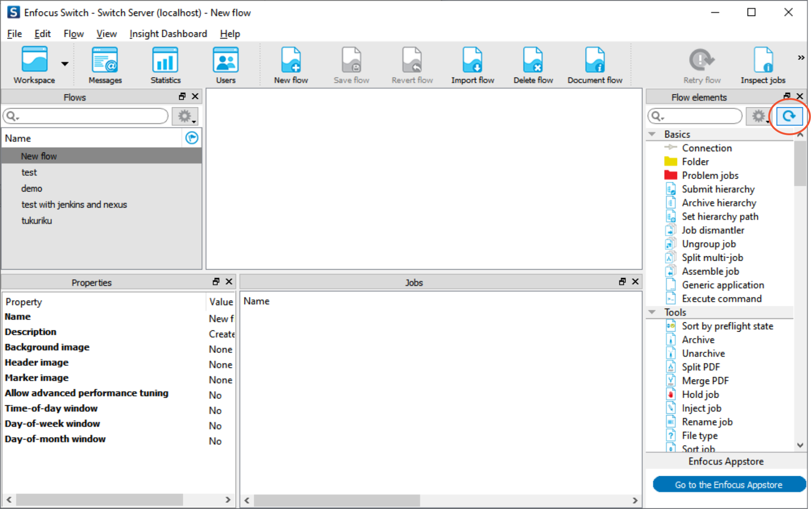
Task: Open the Messages panel icon
Action: tap(105, 62)
